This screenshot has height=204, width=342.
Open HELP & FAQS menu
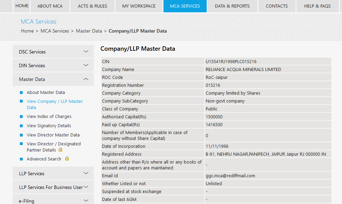(x=317, y=6)
